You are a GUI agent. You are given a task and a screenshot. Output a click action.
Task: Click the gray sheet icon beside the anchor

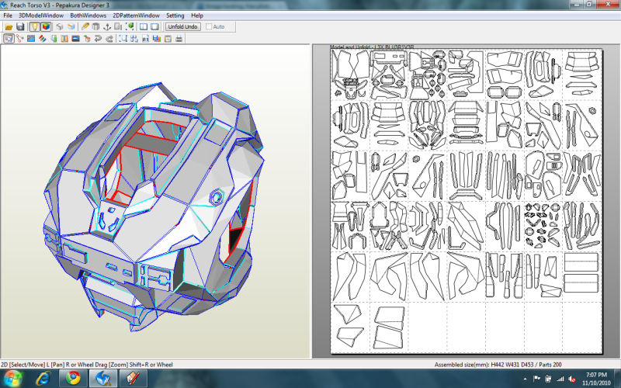pyautogui.click(x=118, y=27)
